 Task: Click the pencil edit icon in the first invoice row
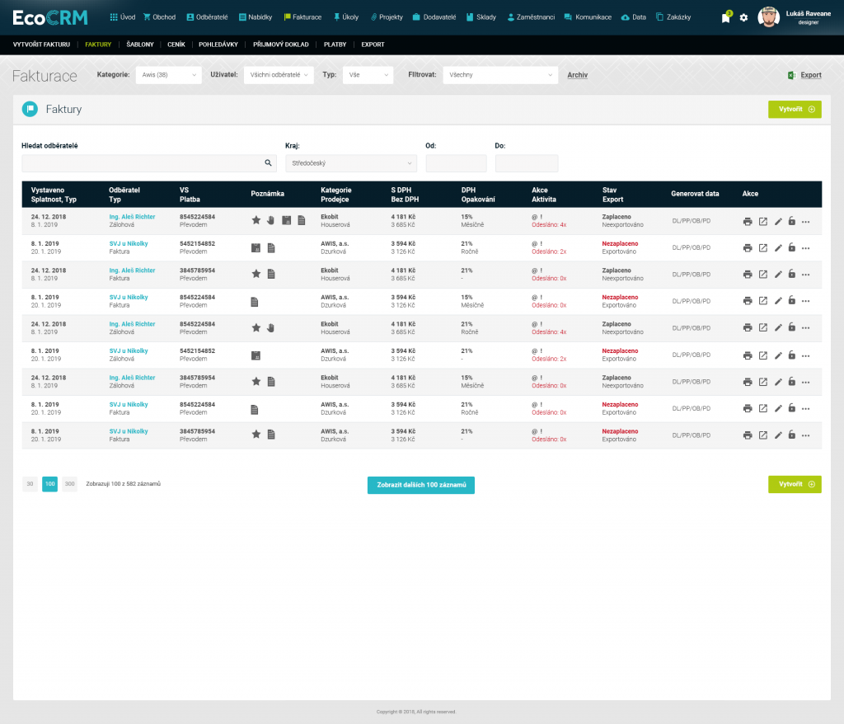778,221
